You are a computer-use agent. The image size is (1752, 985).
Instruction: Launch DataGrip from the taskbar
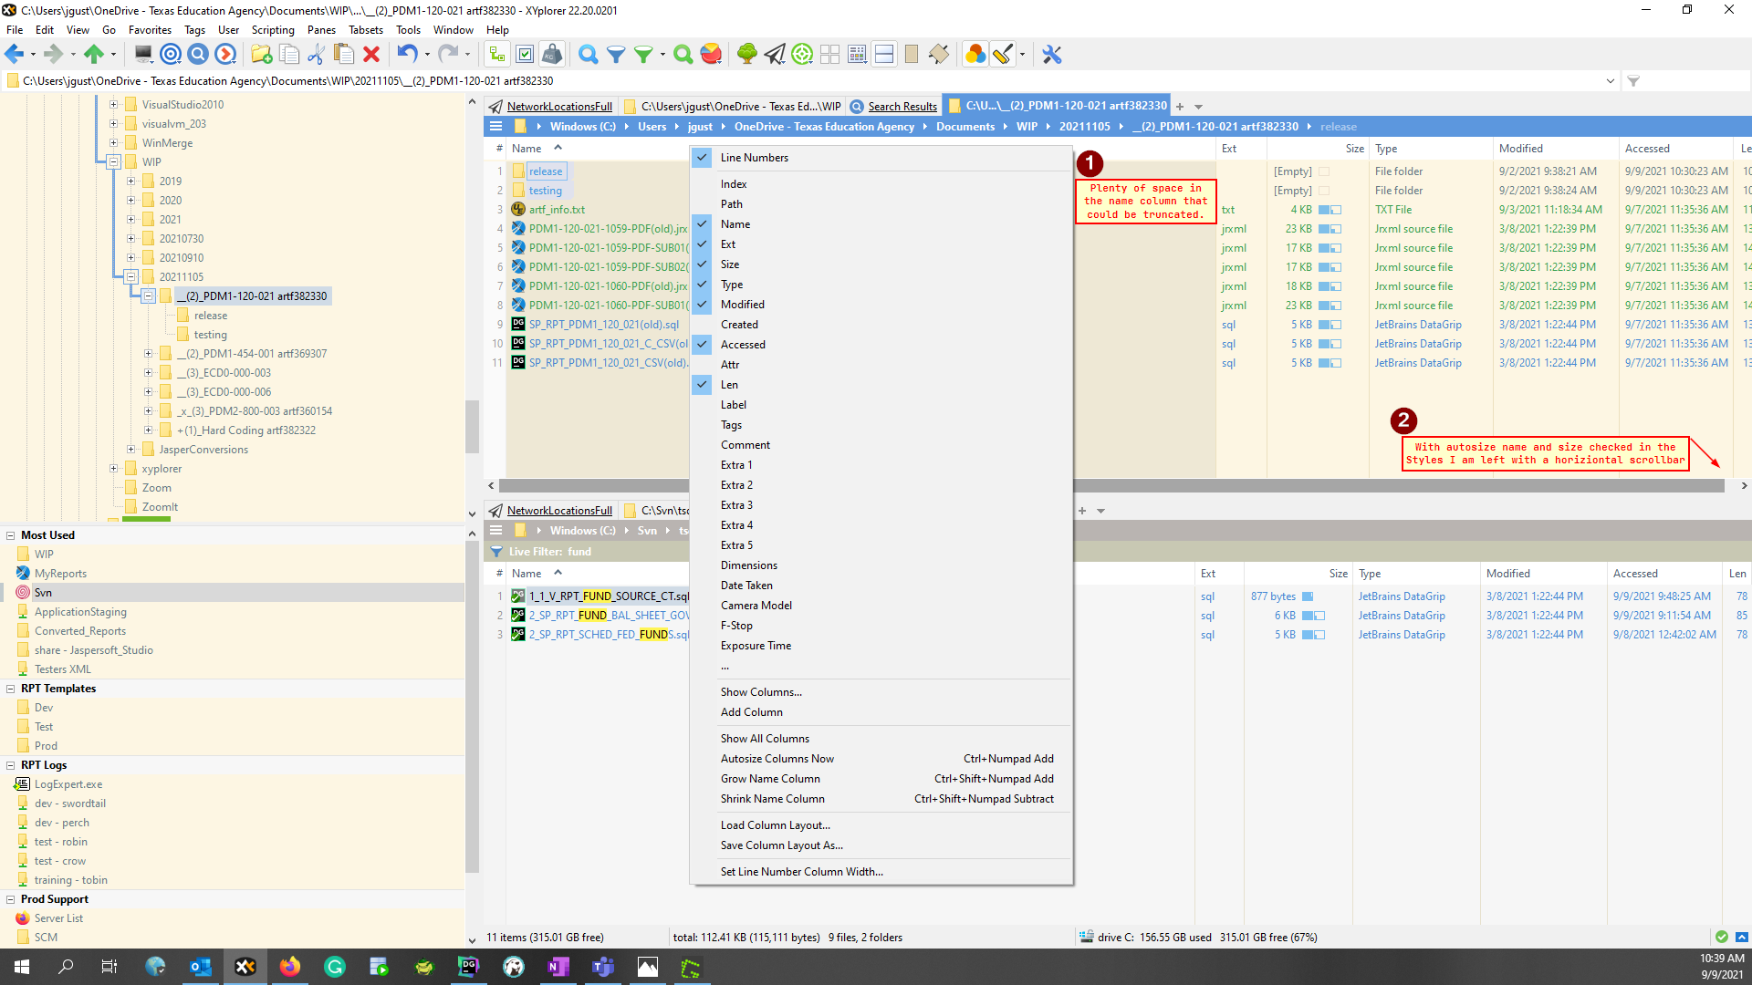pos(469,967)
